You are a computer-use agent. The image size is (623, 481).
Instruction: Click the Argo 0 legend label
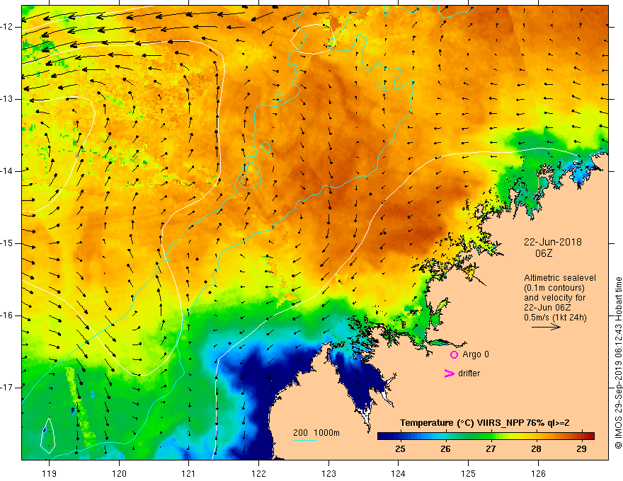[x=476, y=354]
